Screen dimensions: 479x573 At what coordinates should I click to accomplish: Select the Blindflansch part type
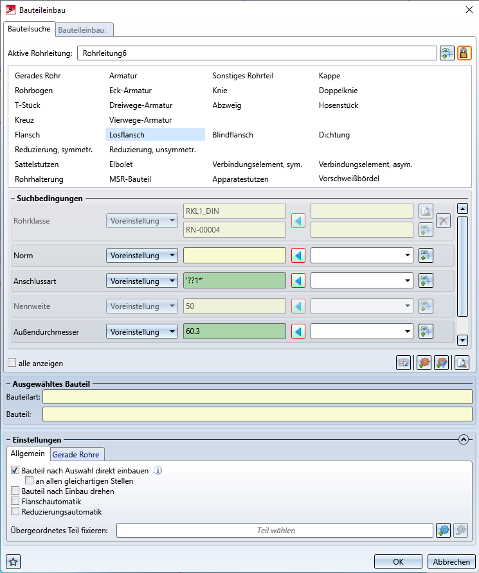(x=233, y=135)
